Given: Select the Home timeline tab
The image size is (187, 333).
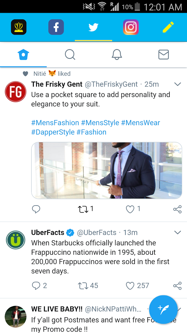Looking at the screenshot, I should (x=23, y=55).
